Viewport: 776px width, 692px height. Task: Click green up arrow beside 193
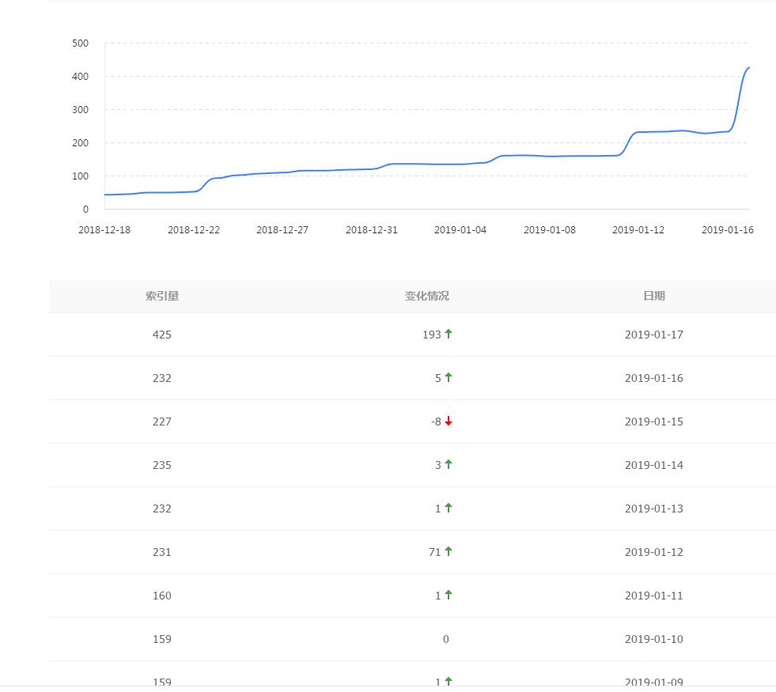449,334
